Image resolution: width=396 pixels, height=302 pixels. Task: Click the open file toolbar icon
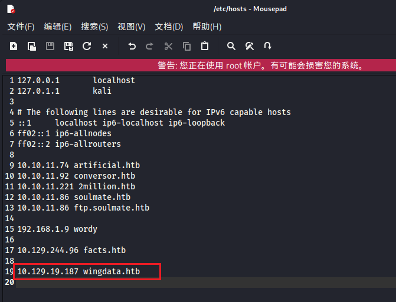click(32, 46)
